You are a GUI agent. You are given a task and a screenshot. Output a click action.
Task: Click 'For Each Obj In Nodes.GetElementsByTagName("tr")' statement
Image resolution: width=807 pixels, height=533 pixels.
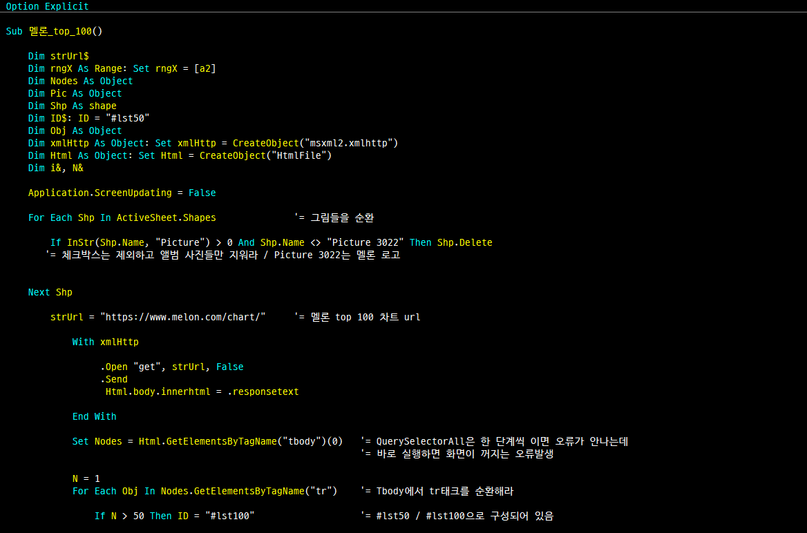click(x=205, y=491)
